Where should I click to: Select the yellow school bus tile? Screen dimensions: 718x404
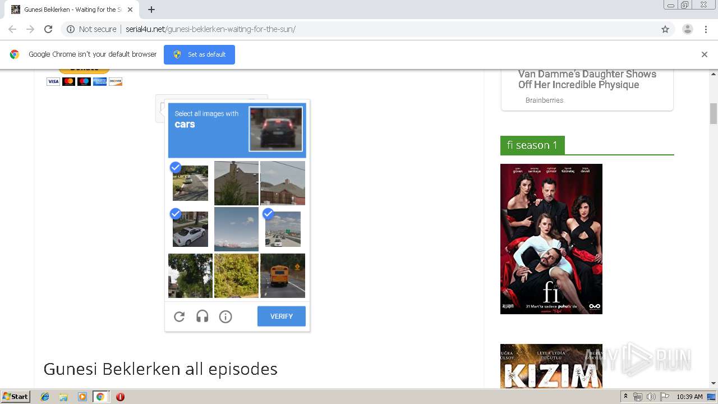283,276
